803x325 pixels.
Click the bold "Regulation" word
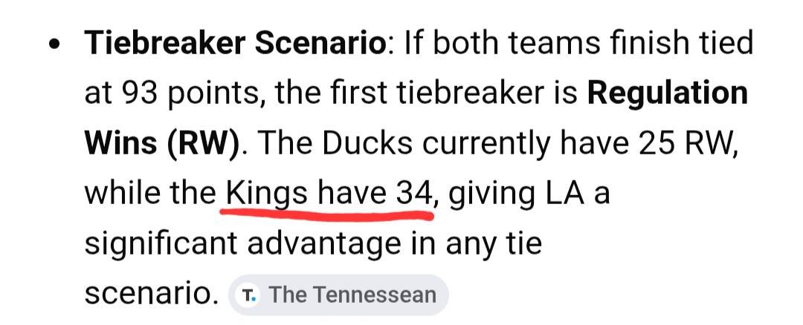pos(667,93)
